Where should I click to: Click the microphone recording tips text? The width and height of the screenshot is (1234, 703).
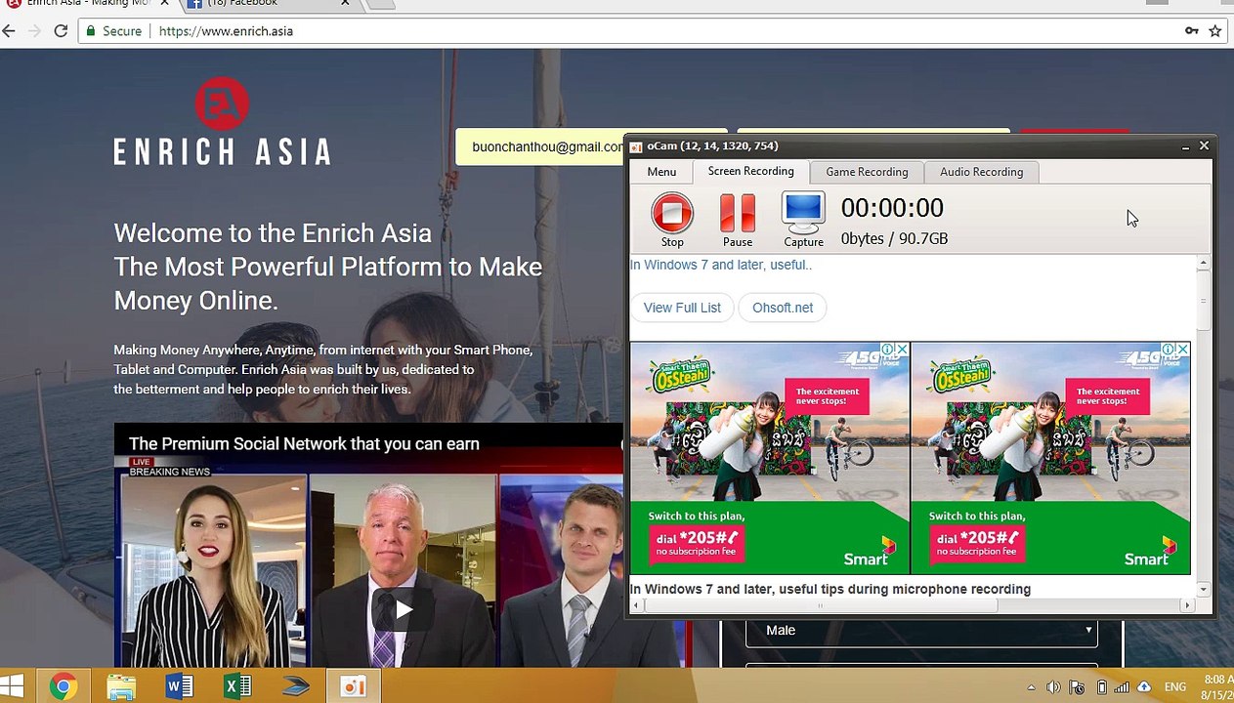(x=830, y=589)
